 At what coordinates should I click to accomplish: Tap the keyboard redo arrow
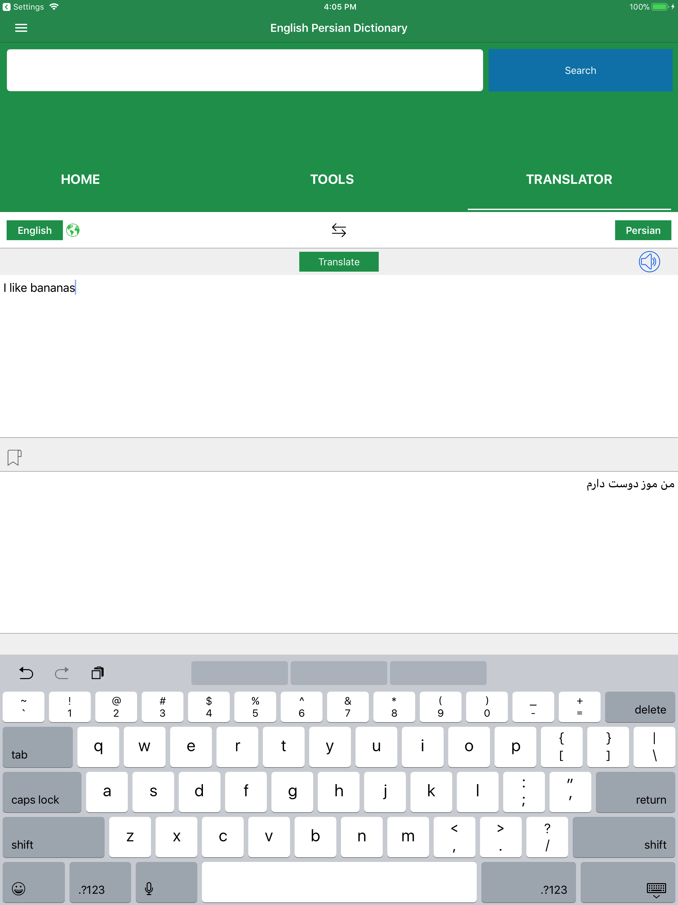pyautogui.click(x=62, y=673)
